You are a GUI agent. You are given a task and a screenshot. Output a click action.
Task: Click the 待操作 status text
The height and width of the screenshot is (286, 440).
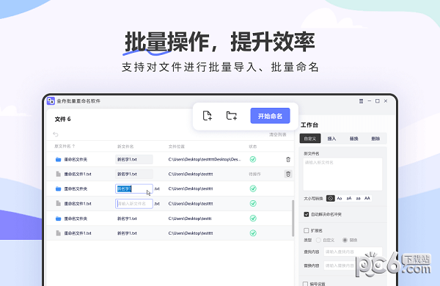(x=254, y=175)
